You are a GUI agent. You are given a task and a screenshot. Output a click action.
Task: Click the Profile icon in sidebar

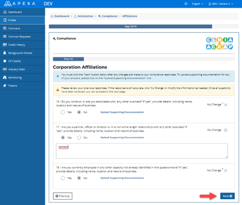(5, 20)
